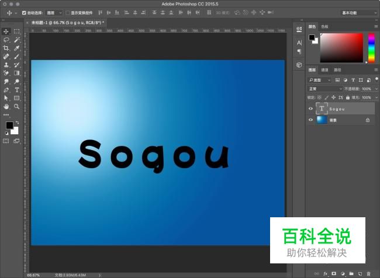Viewport: 380px width, 278px height.
Task: Delete layer trash icon
Action: pyautogui.click(x=369, y=274)
